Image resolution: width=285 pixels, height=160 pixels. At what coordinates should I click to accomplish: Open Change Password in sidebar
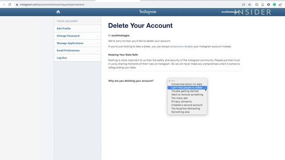[77, 36]
